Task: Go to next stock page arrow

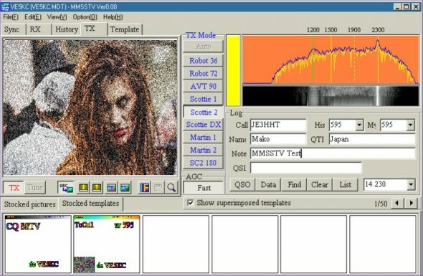Action: (411, 203)
